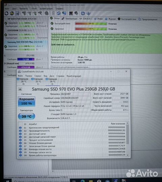Viewport: 162px width, 182px height.
Task: Open Help via blue question mark icon
Action: 83,13
